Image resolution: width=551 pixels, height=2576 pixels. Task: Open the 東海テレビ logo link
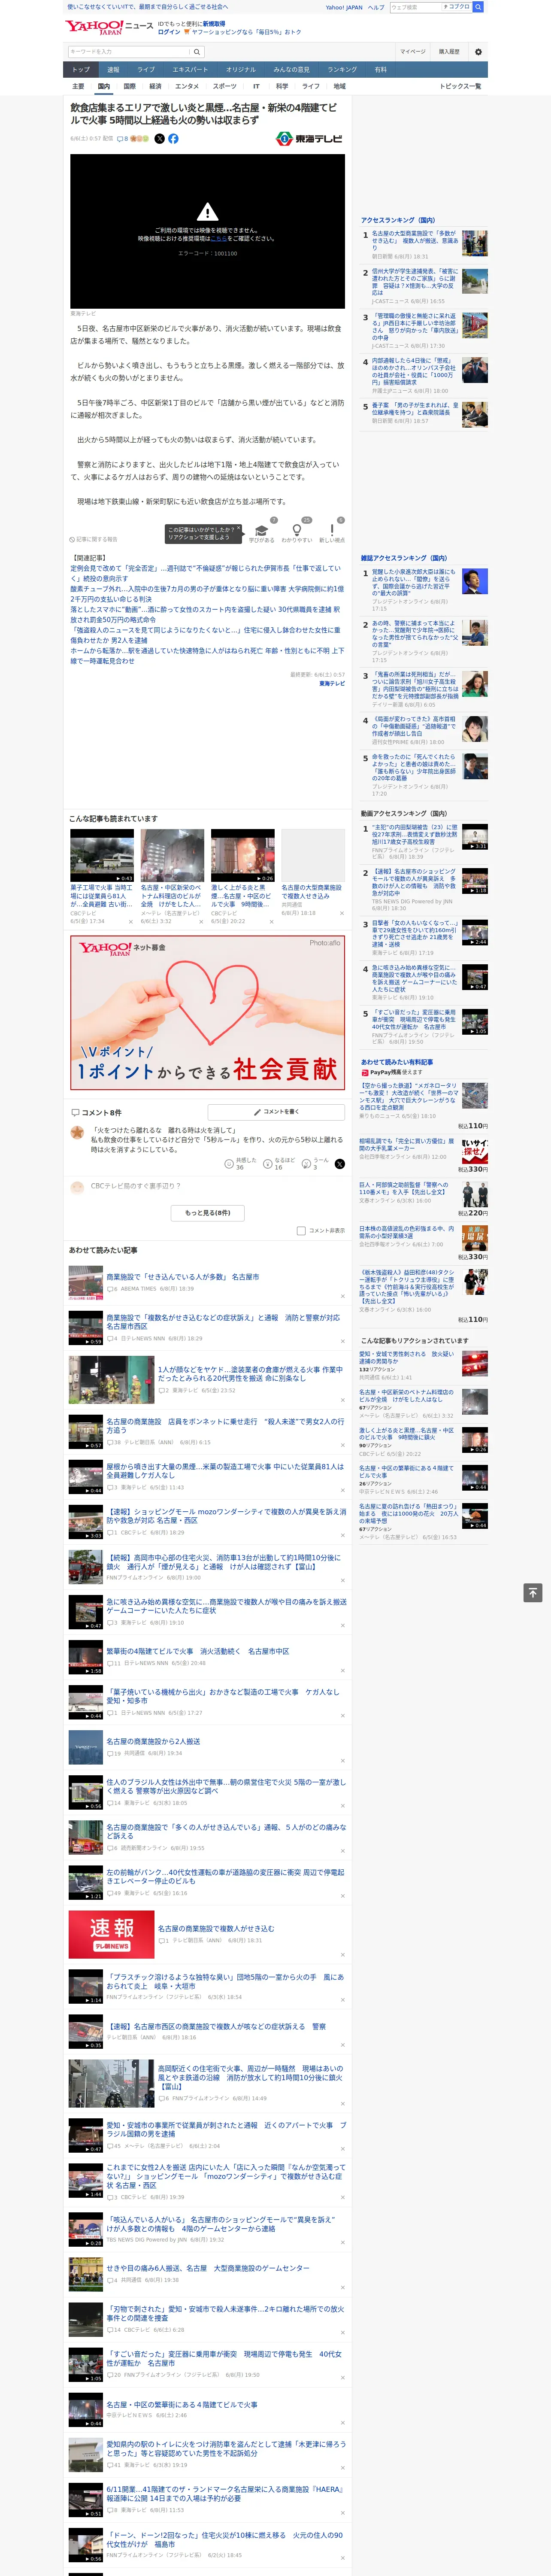click(x=309, y=139)
